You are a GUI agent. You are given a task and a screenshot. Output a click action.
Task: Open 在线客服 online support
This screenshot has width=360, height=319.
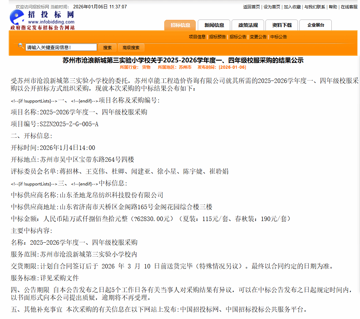coord(349,7)
